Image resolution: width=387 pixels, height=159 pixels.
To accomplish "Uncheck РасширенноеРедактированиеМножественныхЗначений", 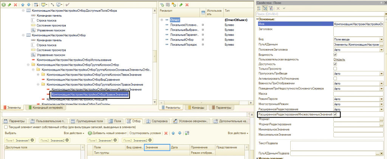I will tap(335, 114).
